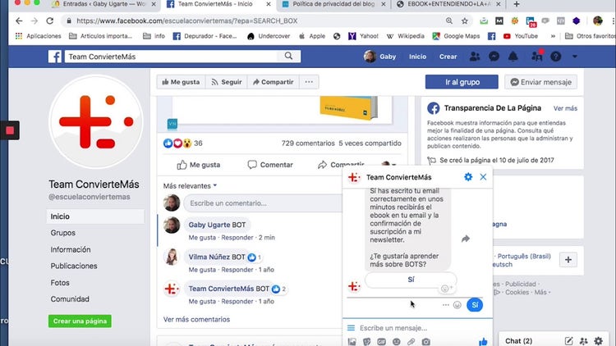
Task: Click add language plus button
Action: tap(568, 260)
